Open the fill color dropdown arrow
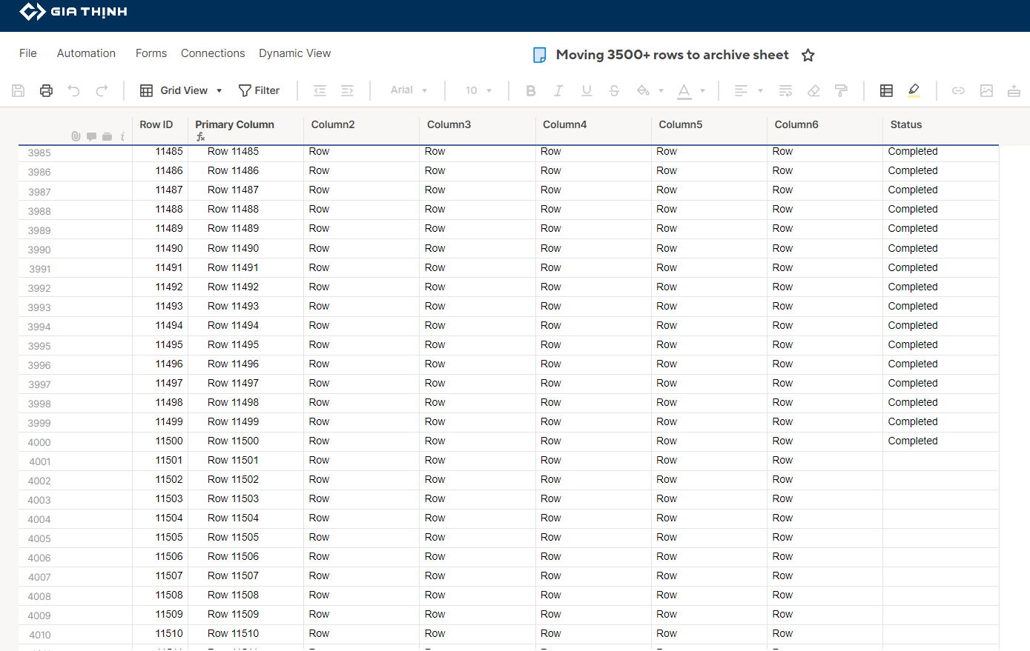The height and width of the screenshot is (651, 1030). point(660,91)
